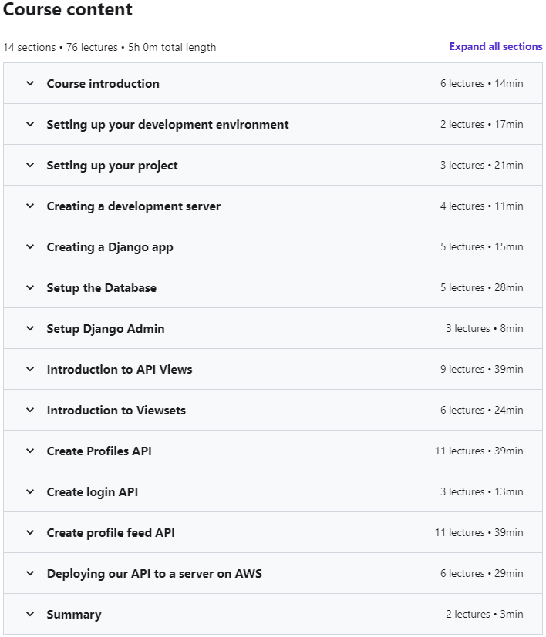Viewport: 546px width, 637px height.
Task: Click the 9 lectures 39min label for API Views
Action: tap(482, 369)
